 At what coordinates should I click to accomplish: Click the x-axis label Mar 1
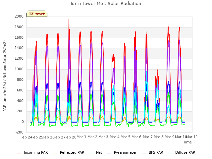pyautogui.click(x=81, y=137)
